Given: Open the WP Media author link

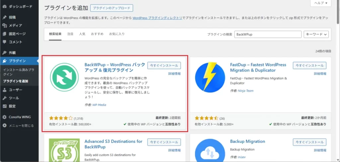Looking at the screenshot, I should pos(99,105).
